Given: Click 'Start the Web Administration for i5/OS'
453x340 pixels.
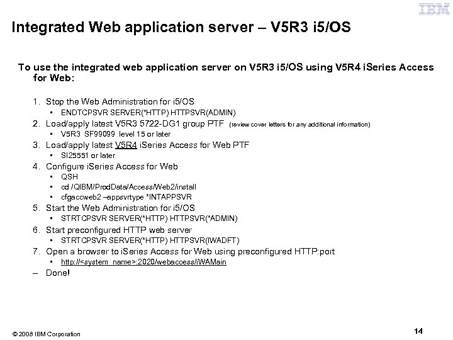Looking at the screenshot, I should click(120, 208).
